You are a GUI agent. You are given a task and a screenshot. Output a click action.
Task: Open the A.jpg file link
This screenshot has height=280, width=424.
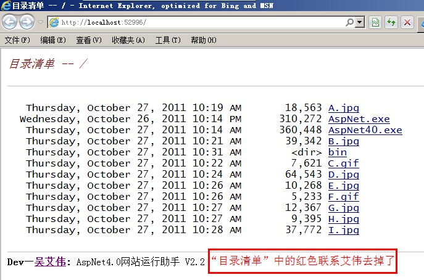(x=344, y=108)
